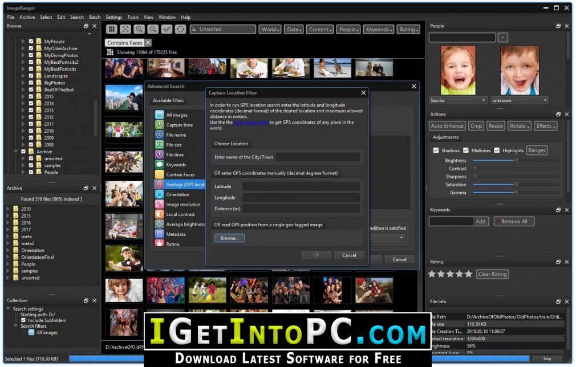
Task: Toggle the Landscapes folder checkbox
Action: tap(31, 76)
